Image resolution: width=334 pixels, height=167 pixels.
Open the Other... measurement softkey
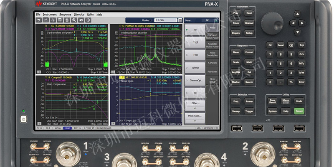(195, 106)
